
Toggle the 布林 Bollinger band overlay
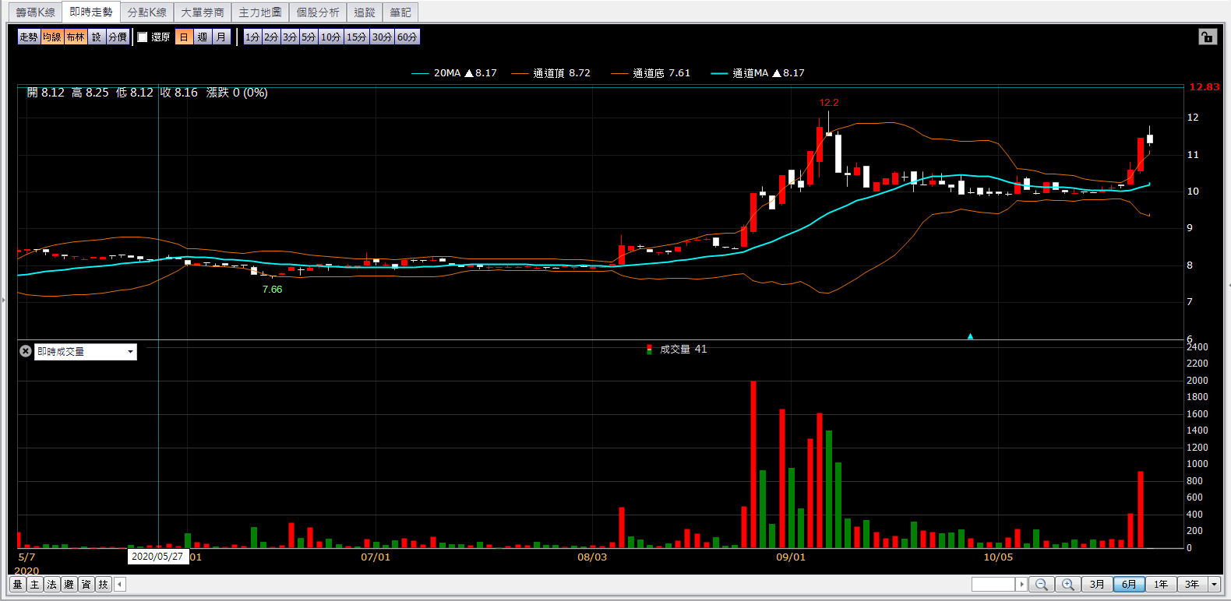(76, 37)
